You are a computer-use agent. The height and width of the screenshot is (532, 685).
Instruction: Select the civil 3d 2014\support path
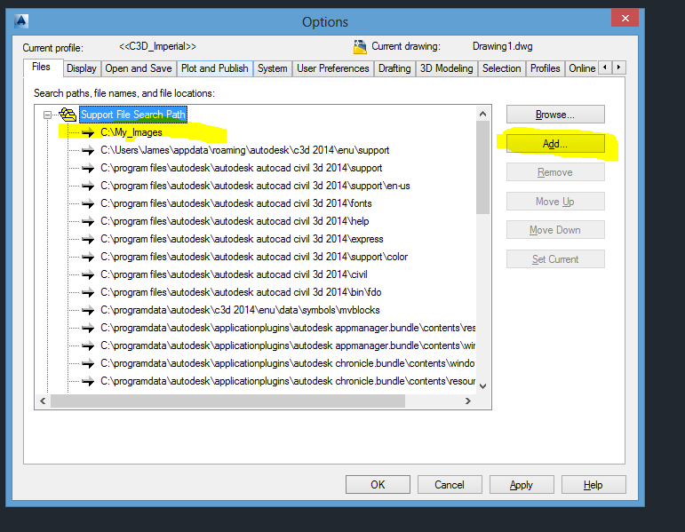point(241,168)
